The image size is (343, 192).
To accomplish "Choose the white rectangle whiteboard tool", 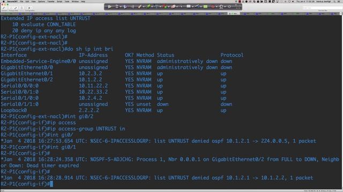I will 189,6.
